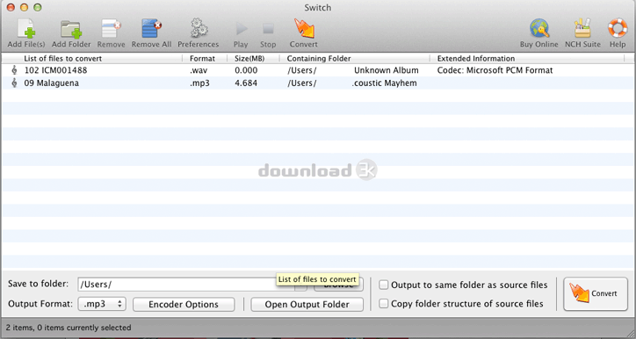Enable Output to same folder as source files

(x=383, y=285)
